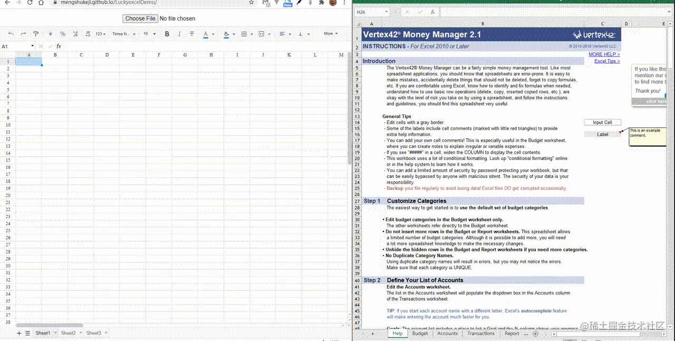Click Step 1 Customize Categories heading
675x341 pixels.
[405, 201]
